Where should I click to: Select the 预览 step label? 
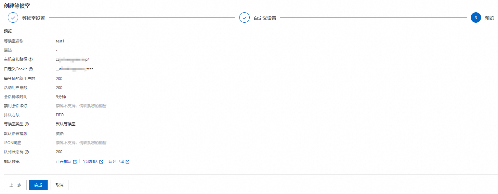489,18
